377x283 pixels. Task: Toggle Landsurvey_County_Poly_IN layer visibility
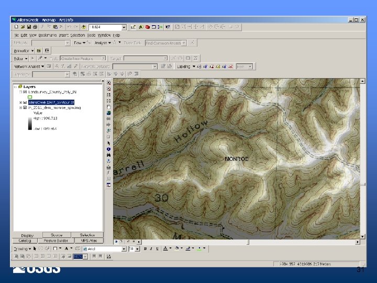(x=25, y=92)
